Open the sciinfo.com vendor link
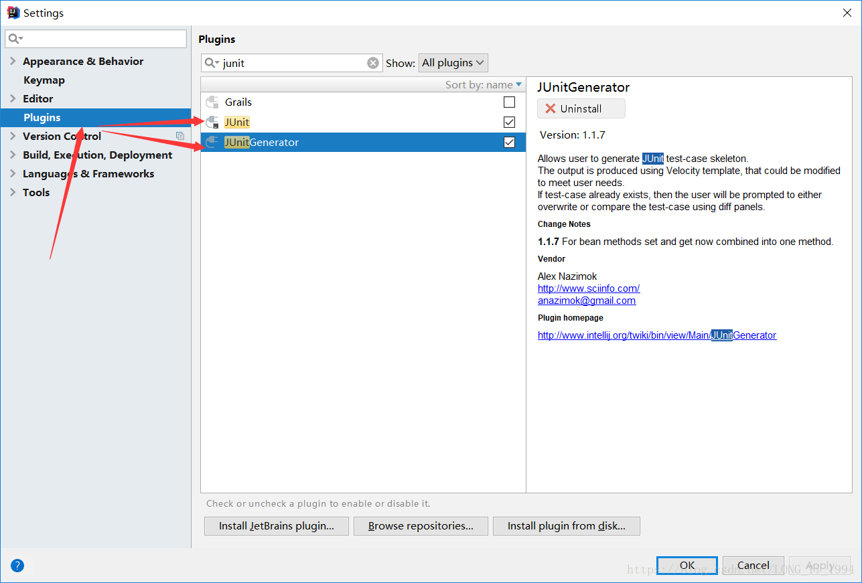This screenshot has height=583, width=862. point(589,288)
